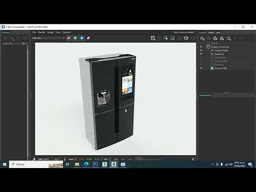Click the microphone icon in system tray

(222, 164)
